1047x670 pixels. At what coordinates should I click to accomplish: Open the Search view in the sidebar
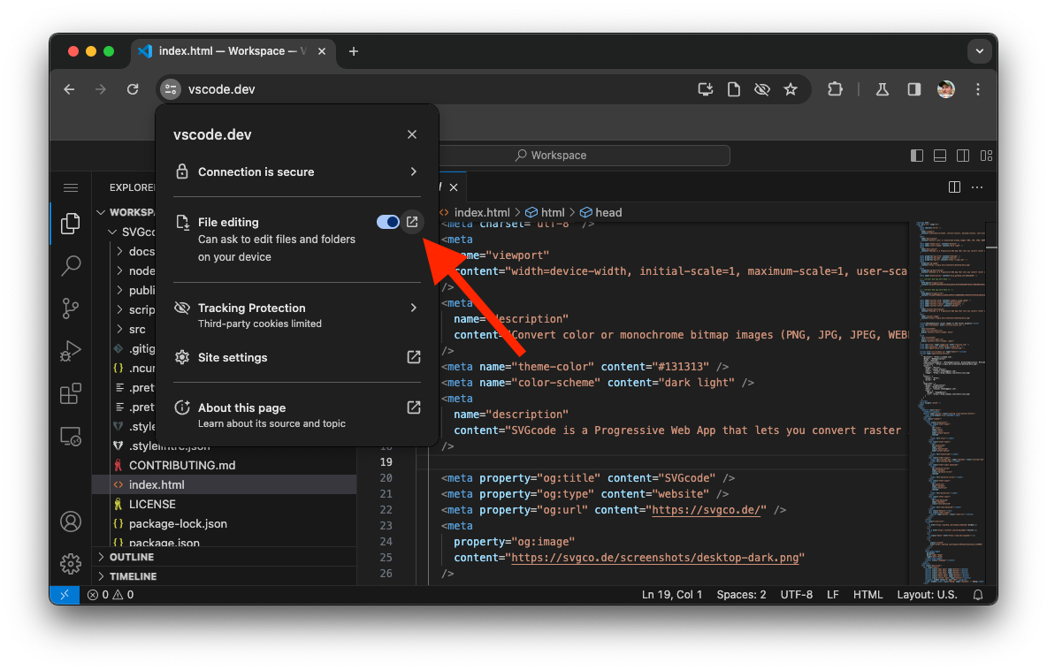(70, 265)
